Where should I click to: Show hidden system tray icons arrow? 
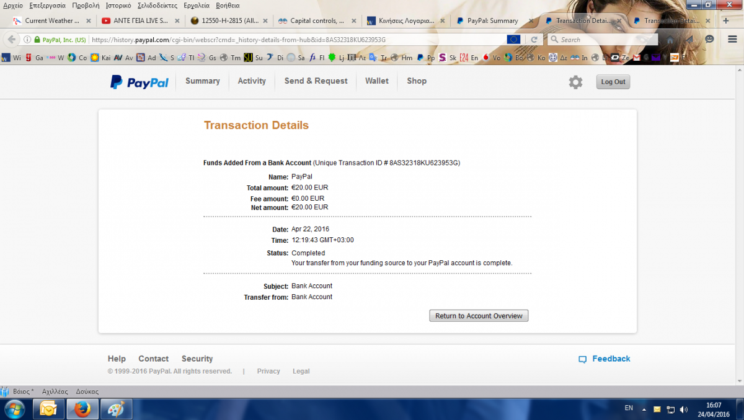(645, 409)
